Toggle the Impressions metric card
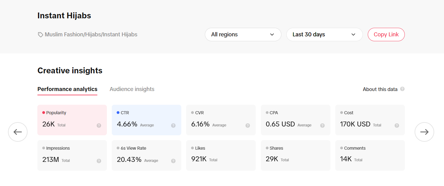 tap(72, 155)
